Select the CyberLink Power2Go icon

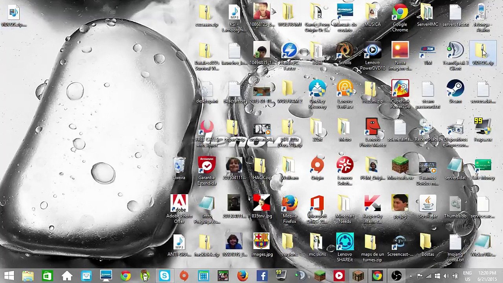click(x=400, y=94)
